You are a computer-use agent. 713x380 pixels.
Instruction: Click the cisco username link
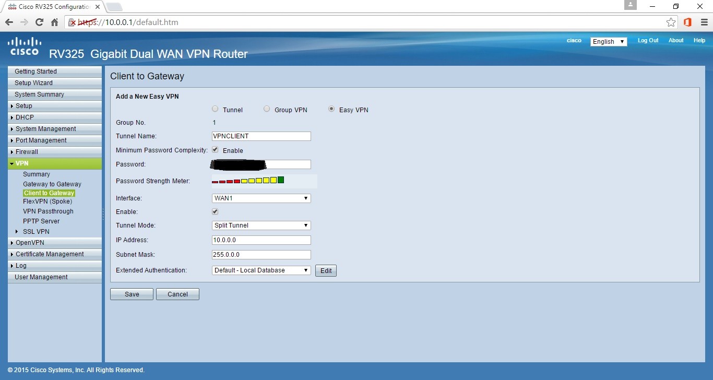[x=574, y=41]
